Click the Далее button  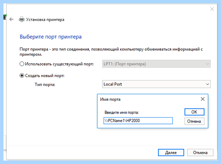click(x=171, y=153)
